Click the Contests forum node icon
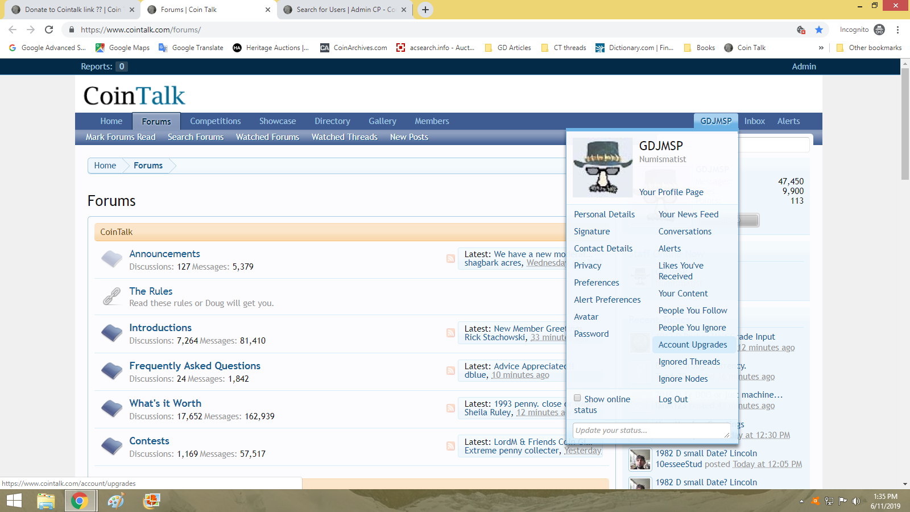Viewport: 910px width, 512px height. (111, 446)
